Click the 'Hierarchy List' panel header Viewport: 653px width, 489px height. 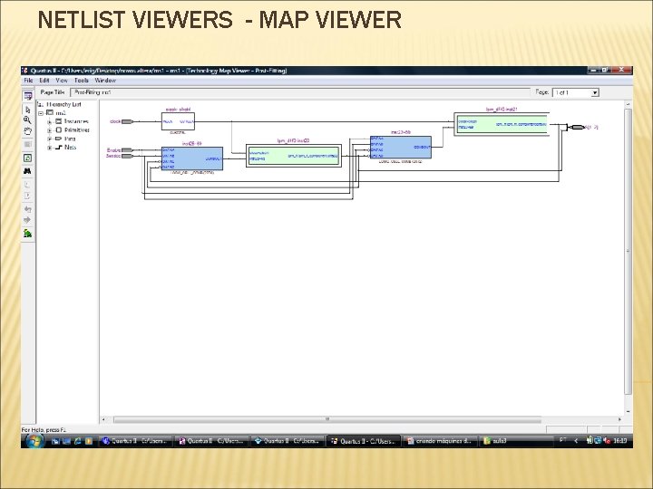point(63,104)
